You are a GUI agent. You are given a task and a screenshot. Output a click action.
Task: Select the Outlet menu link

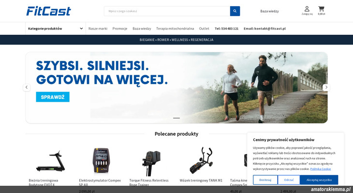click(x=204, y=28)
